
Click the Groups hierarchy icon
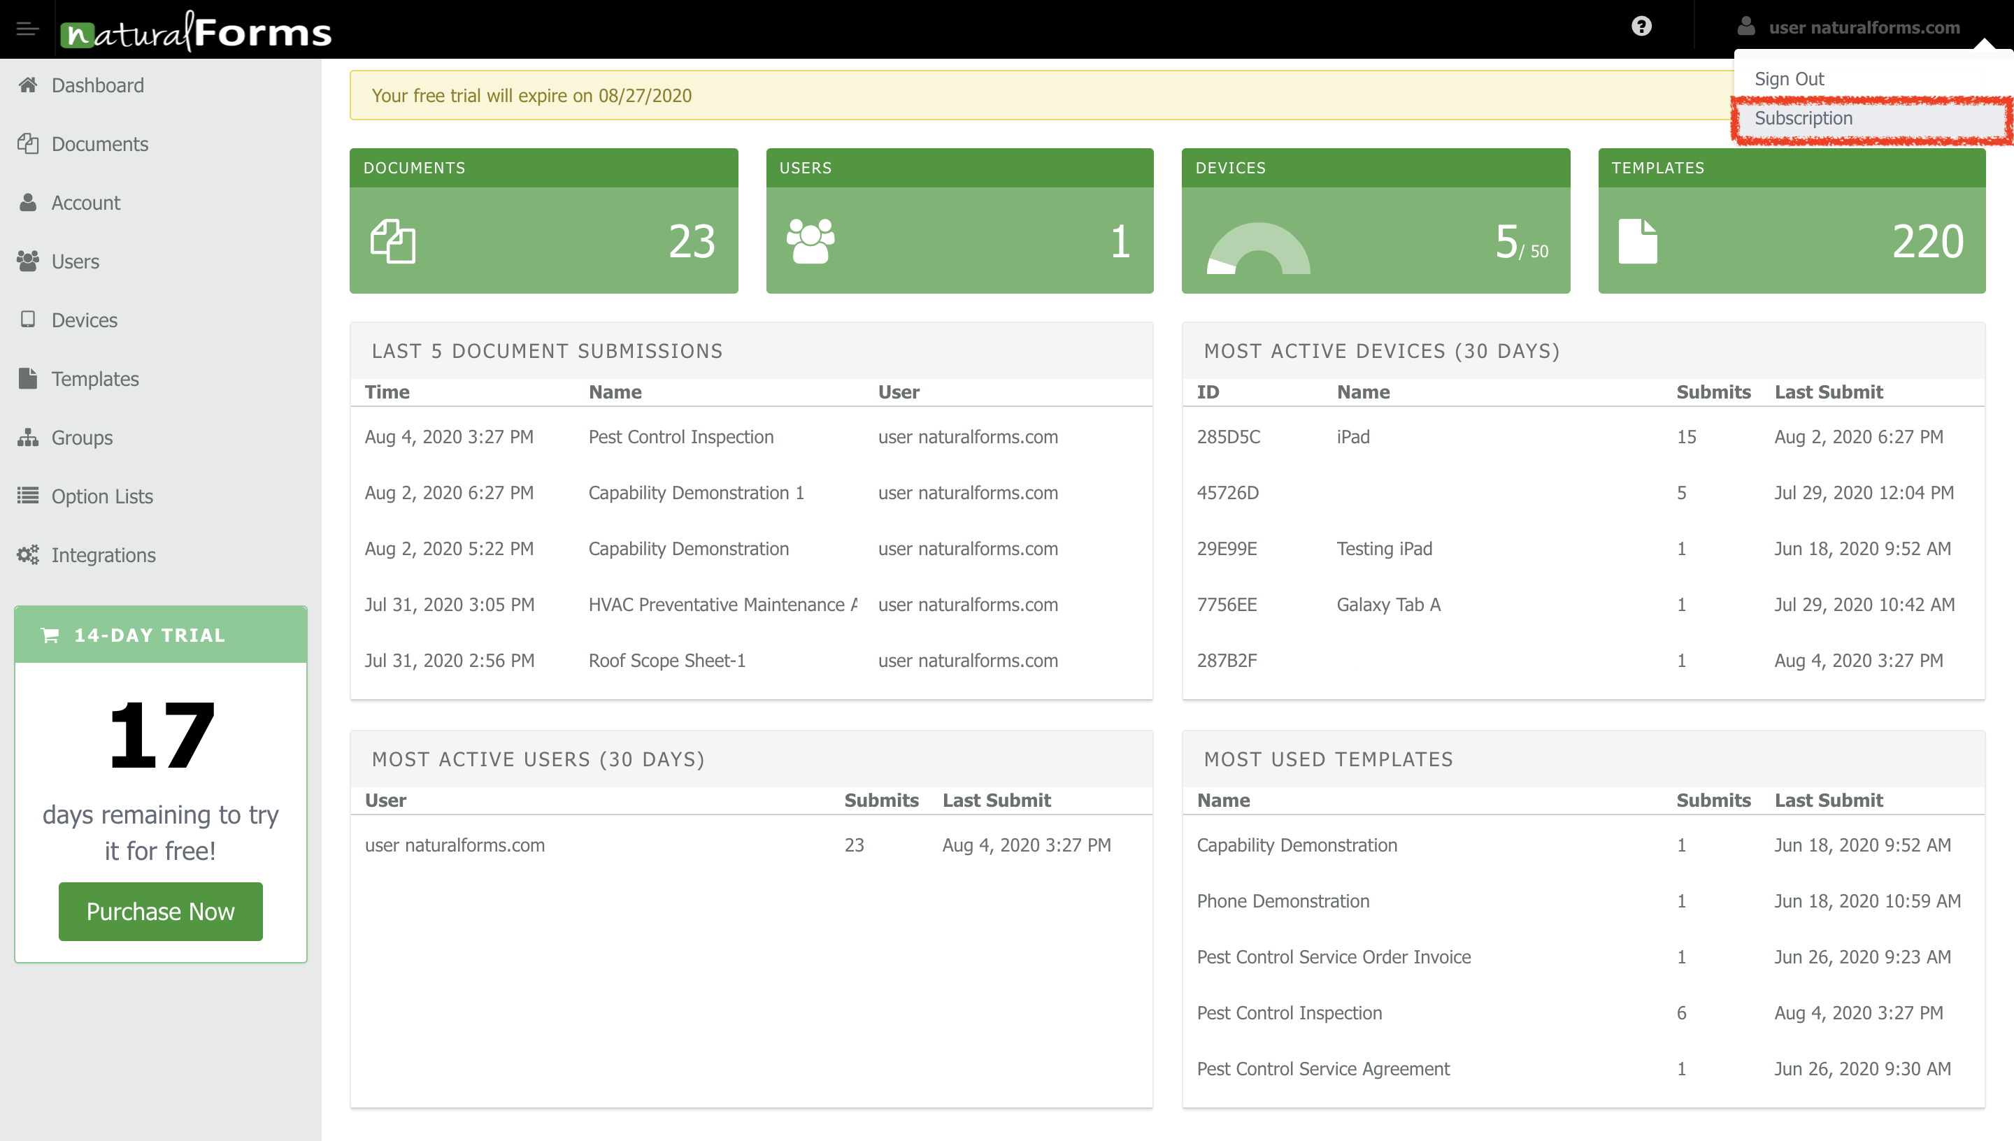28,437
